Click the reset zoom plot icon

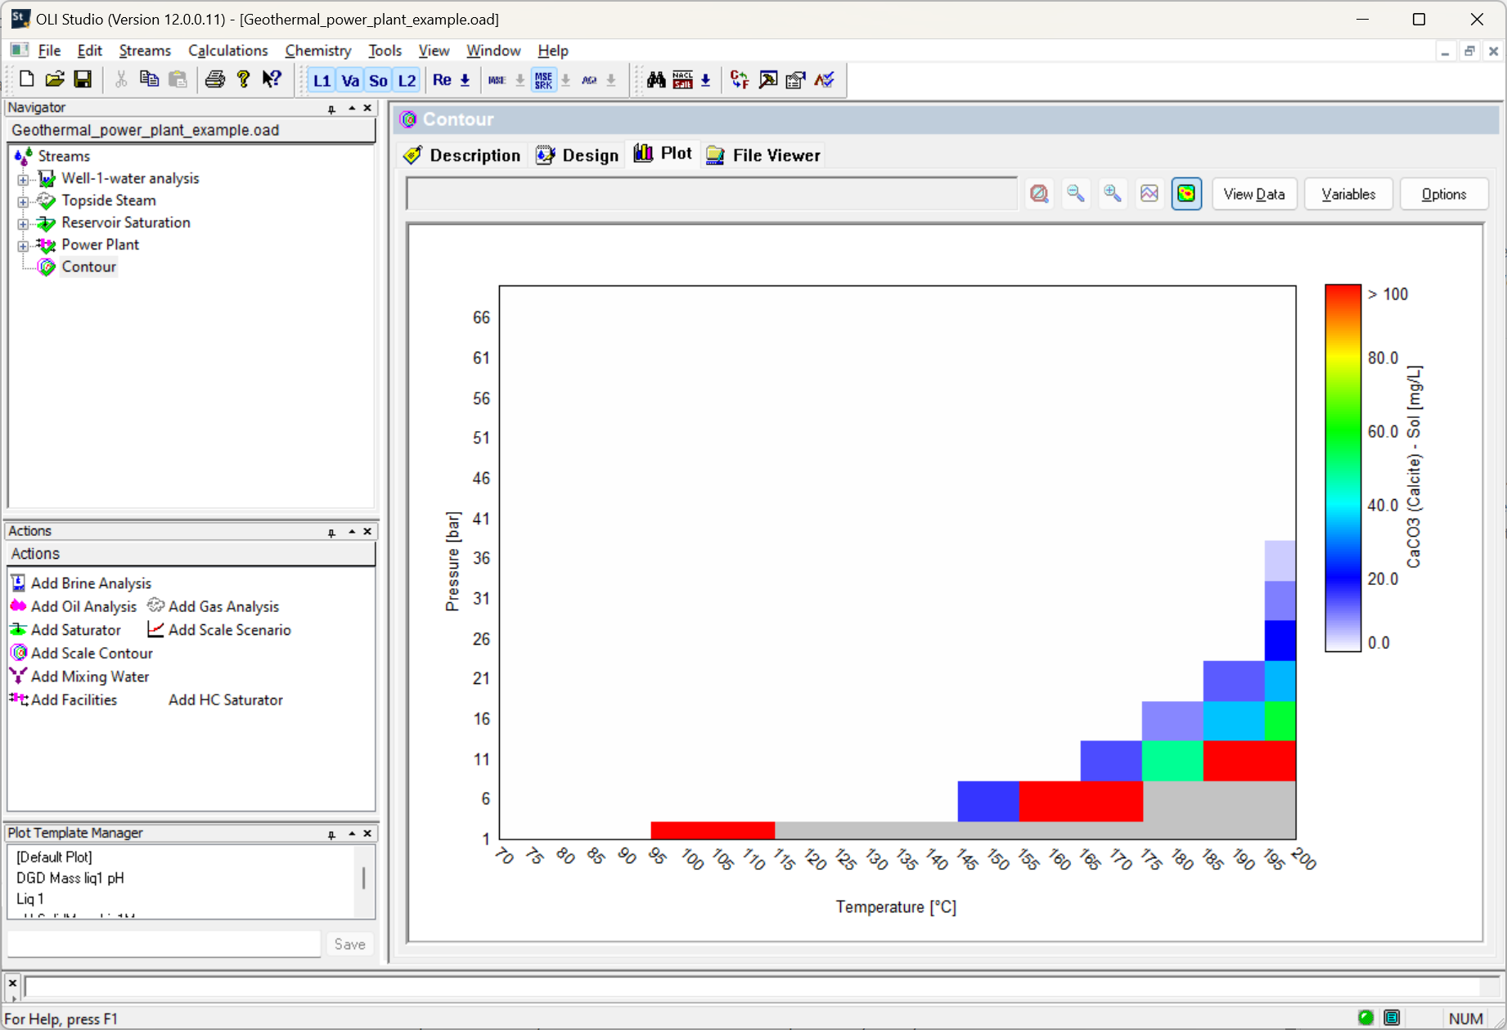point(1039,194)
